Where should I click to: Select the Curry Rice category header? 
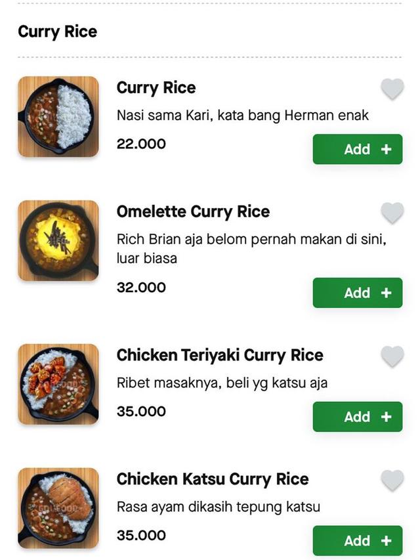pyautogui.click(x=56, y=31)
